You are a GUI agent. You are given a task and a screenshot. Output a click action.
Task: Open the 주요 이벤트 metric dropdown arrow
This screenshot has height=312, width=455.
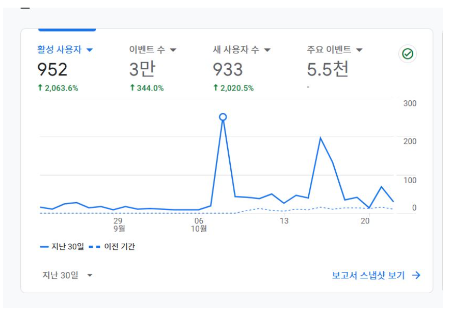[x=359, y=50]
